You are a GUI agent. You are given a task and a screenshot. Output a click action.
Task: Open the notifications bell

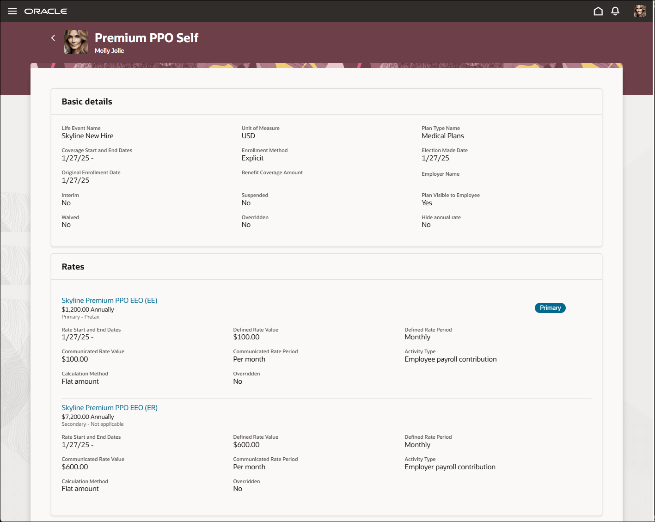[615, 11]
